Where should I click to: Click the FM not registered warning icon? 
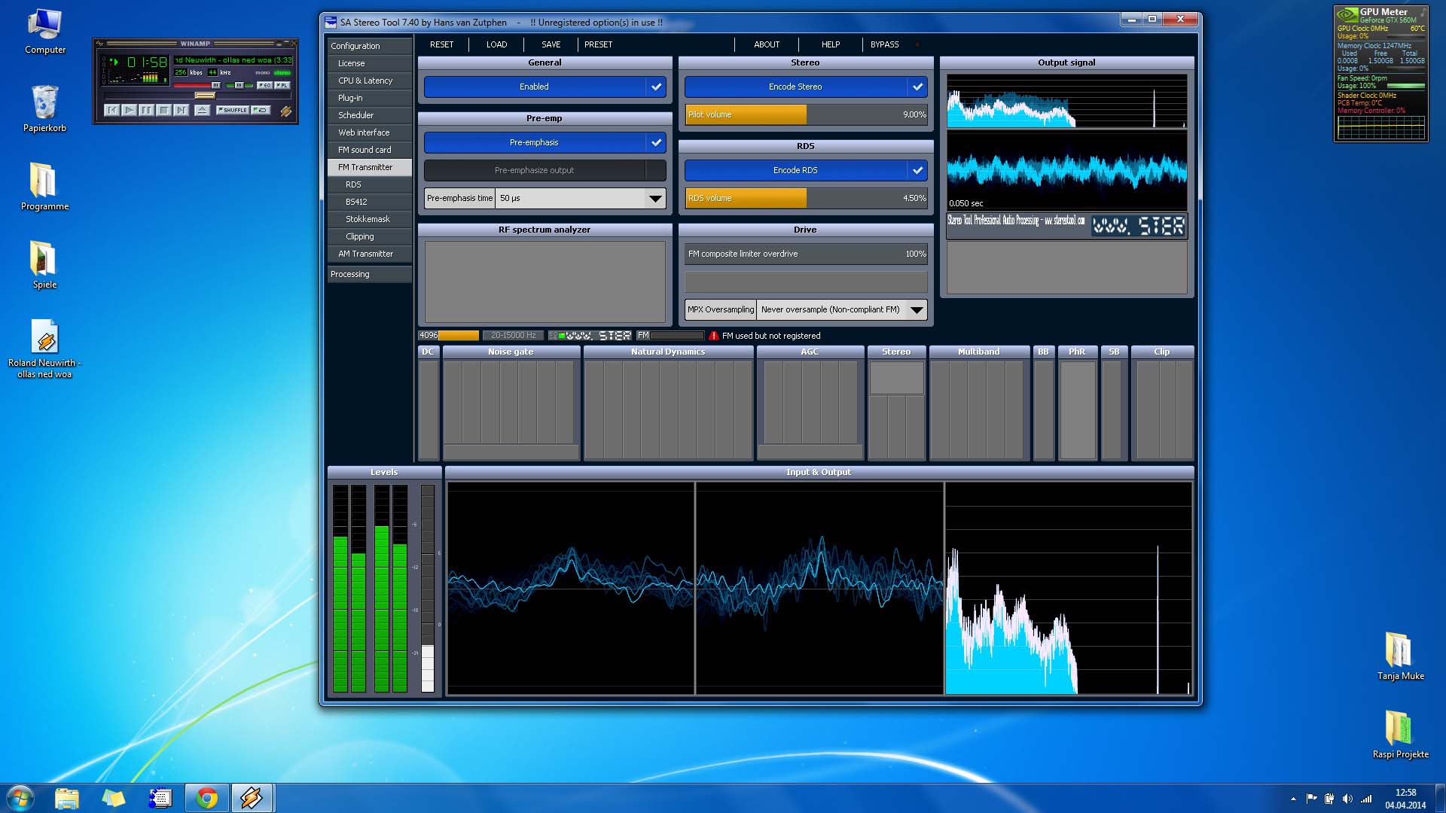(x=714, y=336)
